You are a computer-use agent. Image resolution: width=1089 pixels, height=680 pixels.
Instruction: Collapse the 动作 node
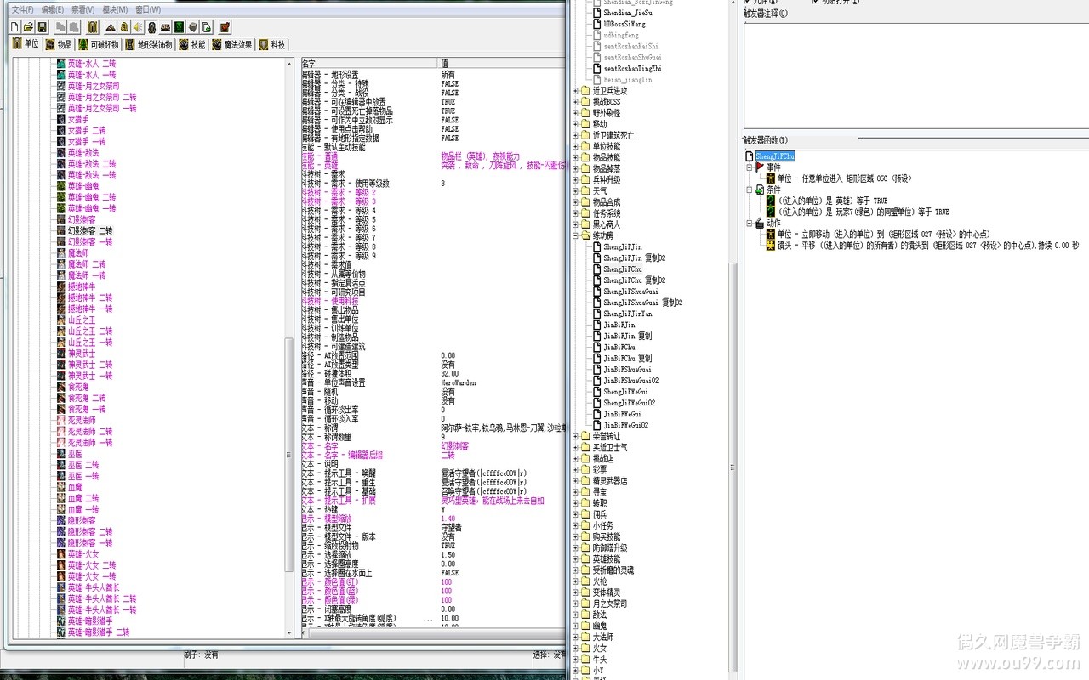coord(750,223)
